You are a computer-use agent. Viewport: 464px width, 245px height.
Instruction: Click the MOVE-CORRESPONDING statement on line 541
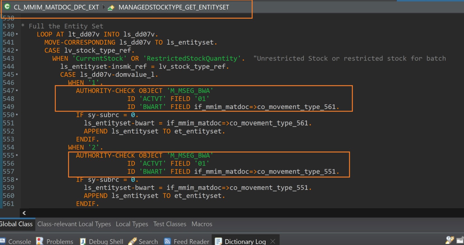tap(131, 43)
